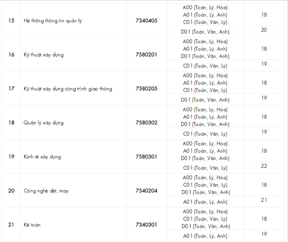Click the score 21 for Công nghệ dệt, may
This screenshot has width=288, height=242.
(x=264, y=200)
